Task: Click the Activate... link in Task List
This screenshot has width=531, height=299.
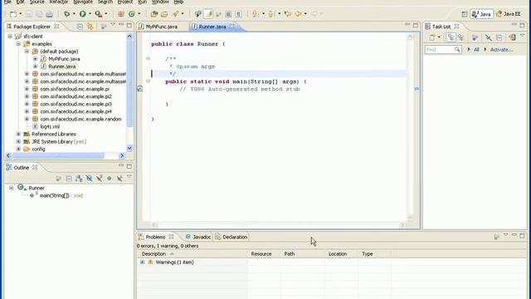Action: pyautogui.click(x=501, y=50)
